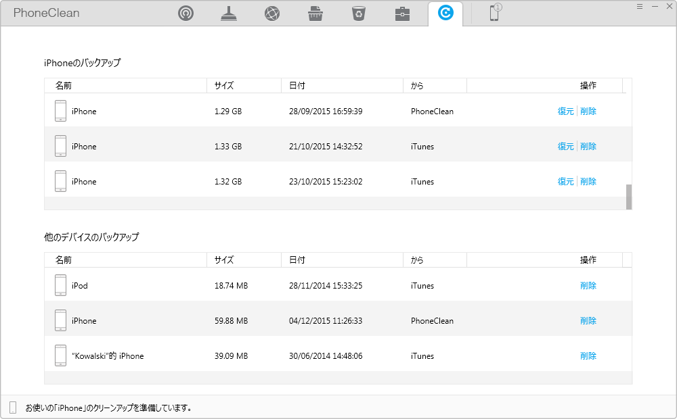Open the recycle bin System Clean icon
The height and width of the screenshot is (419, 677).
click(x=359, y=14)
